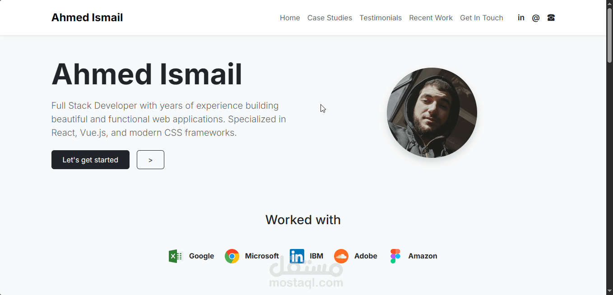Select the IBM company icon

pyautogui.click(x=297, y=256)
